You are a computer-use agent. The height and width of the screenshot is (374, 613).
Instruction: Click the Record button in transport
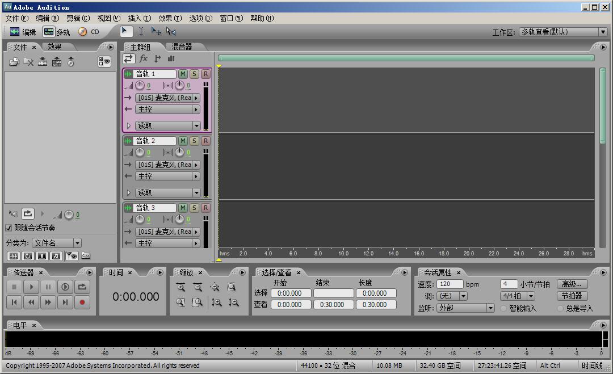82,302
